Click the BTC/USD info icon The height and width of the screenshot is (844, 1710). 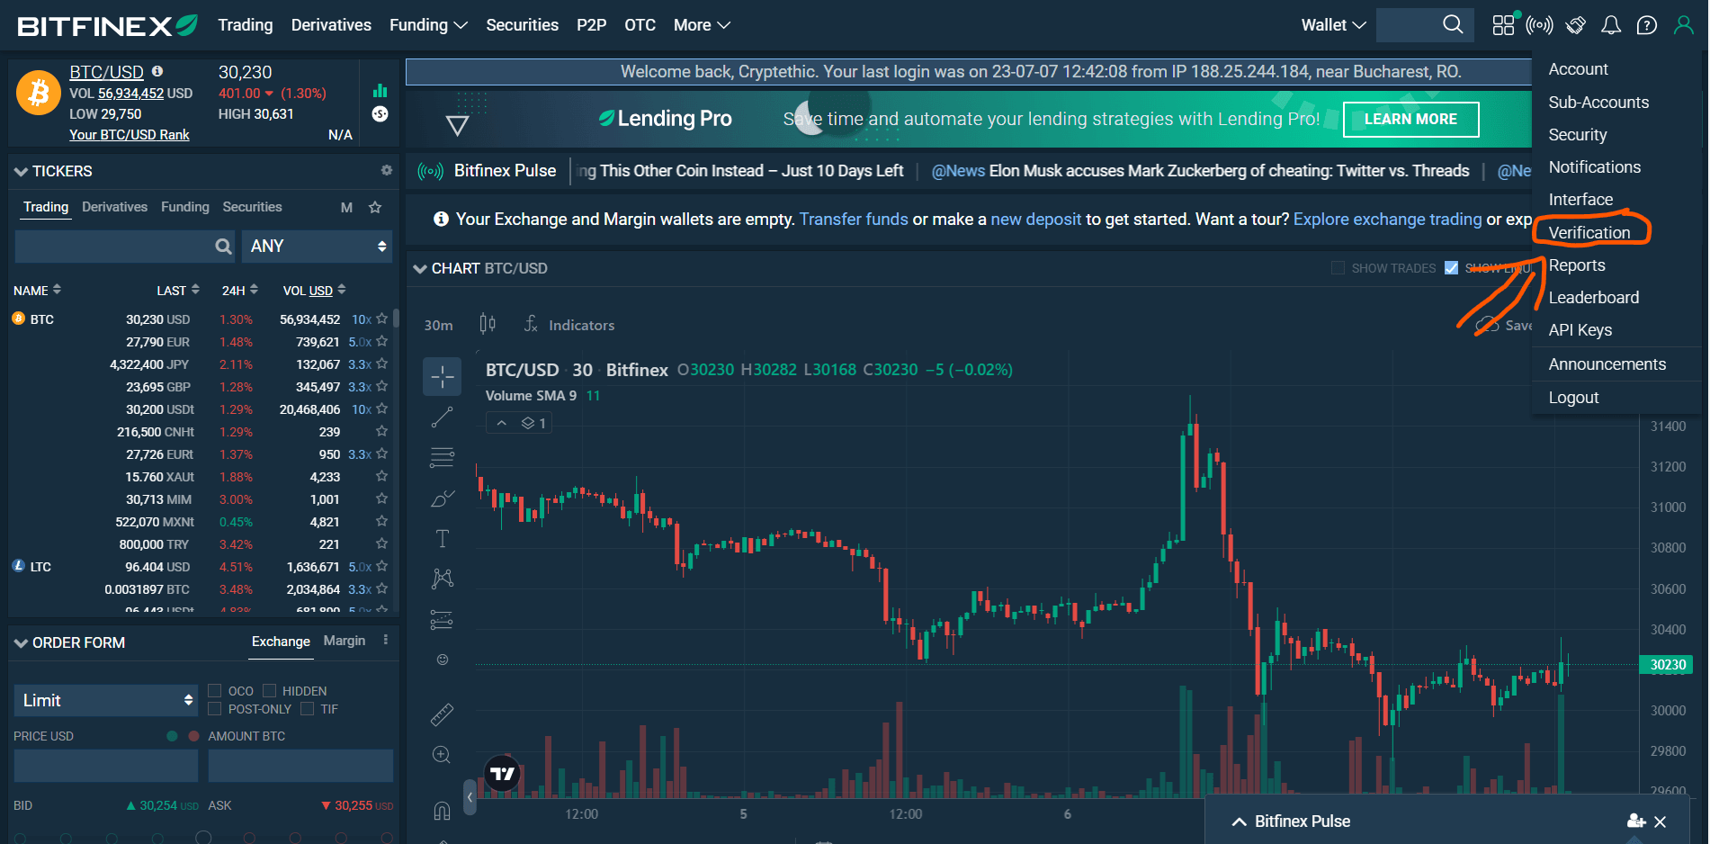pyautogui.click(x=157, y=71)
